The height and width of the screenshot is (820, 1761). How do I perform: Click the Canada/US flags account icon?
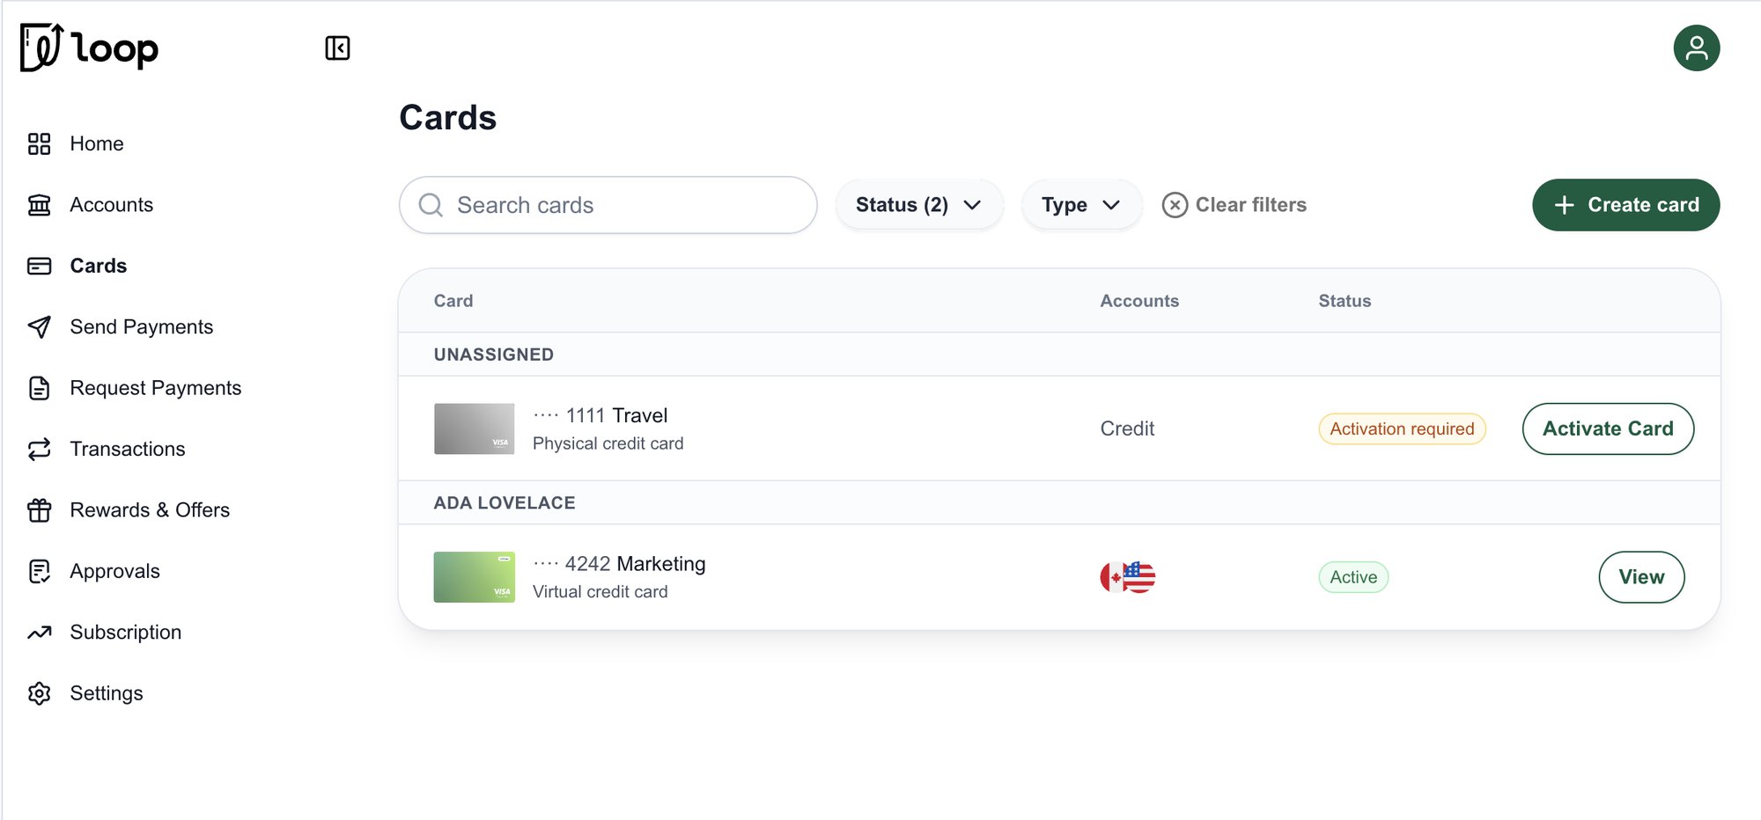(x=1128, y=577)
